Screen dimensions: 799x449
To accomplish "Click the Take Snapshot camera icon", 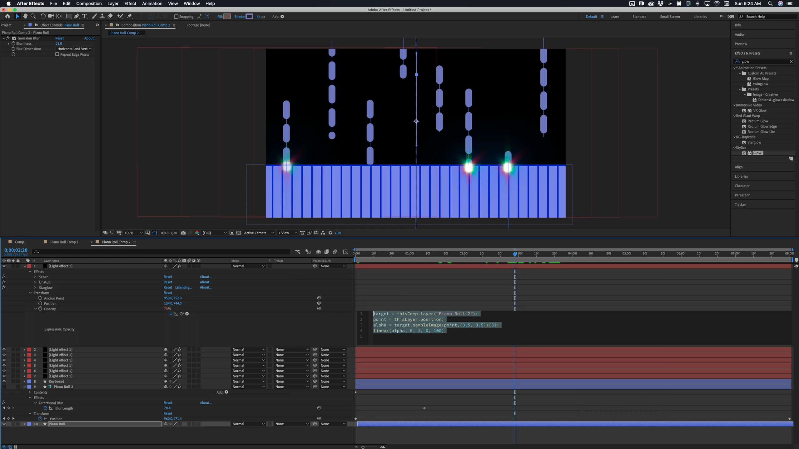I will 183,233.
